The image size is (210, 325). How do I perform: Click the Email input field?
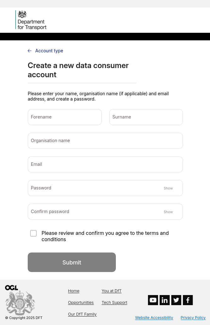click(x=105, y=164)
